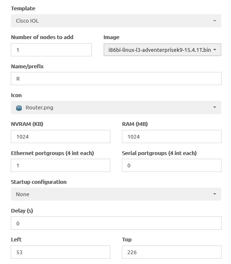Click the "Ethernet portgroups (4 int each)" label
Screen dimensions: 231x264
[x=52, y=153]
